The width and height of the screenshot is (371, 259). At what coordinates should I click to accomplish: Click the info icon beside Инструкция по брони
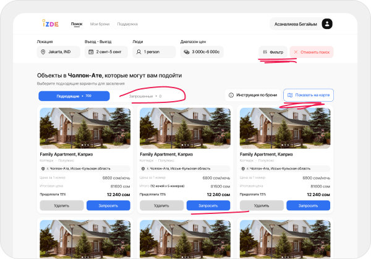231,96
